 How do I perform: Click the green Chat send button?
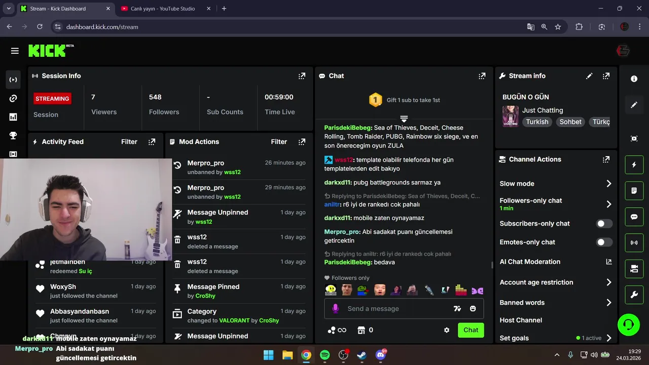tap(471, 330)
